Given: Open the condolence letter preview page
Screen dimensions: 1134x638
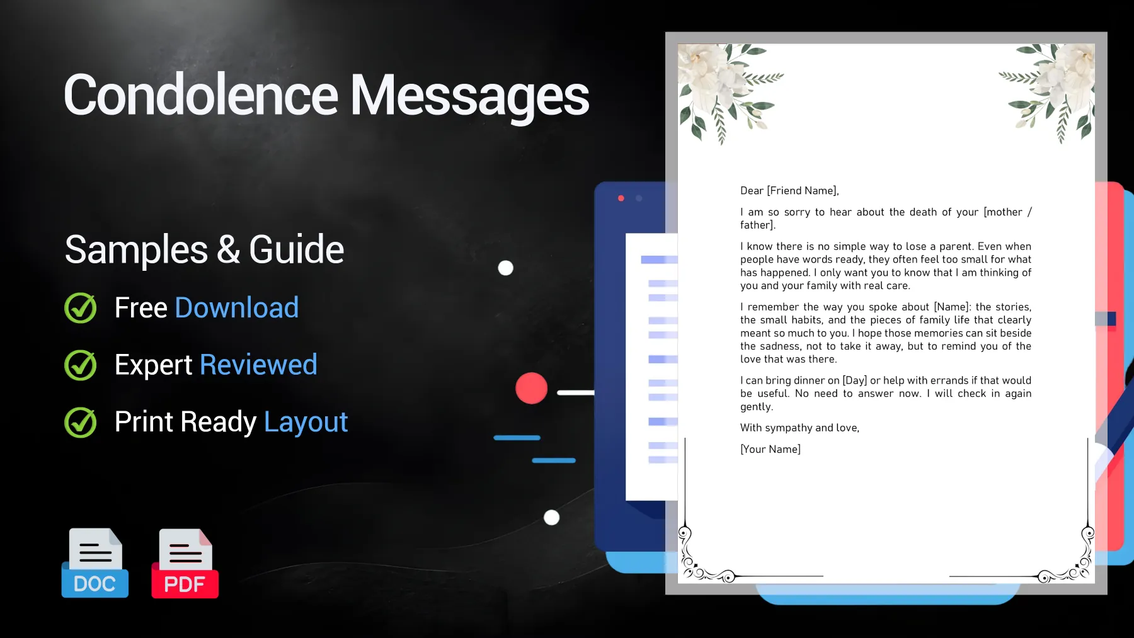Looking at the screenshot, I should [886, 313].
